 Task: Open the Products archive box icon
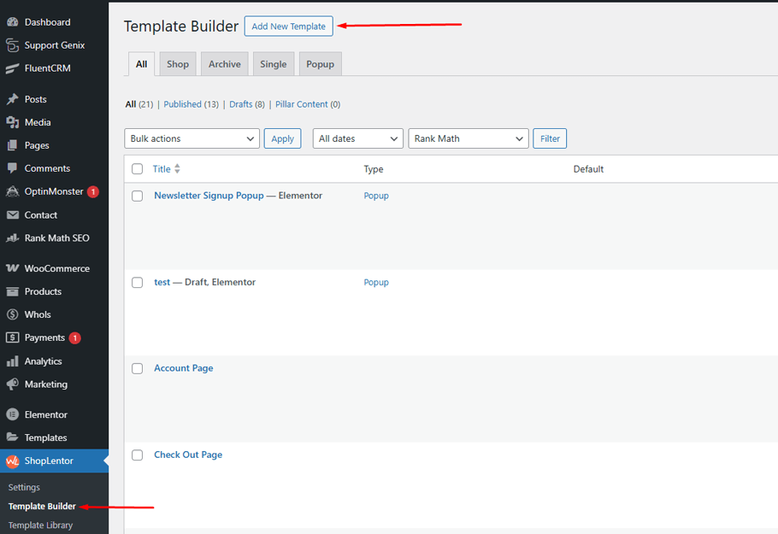point(13,291)
